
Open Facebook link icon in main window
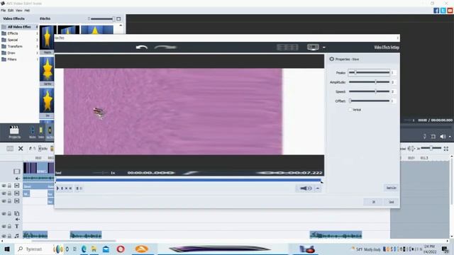point(436,11)
